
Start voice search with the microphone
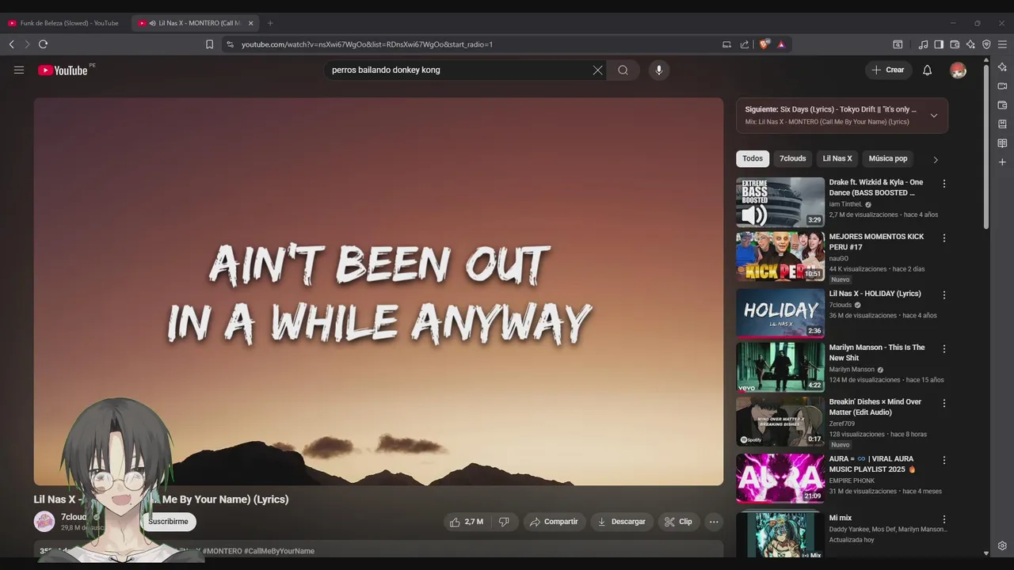[658, 70]
